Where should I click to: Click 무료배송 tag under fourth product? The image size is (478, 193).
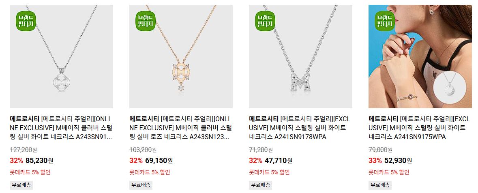[x=380, y=185]
